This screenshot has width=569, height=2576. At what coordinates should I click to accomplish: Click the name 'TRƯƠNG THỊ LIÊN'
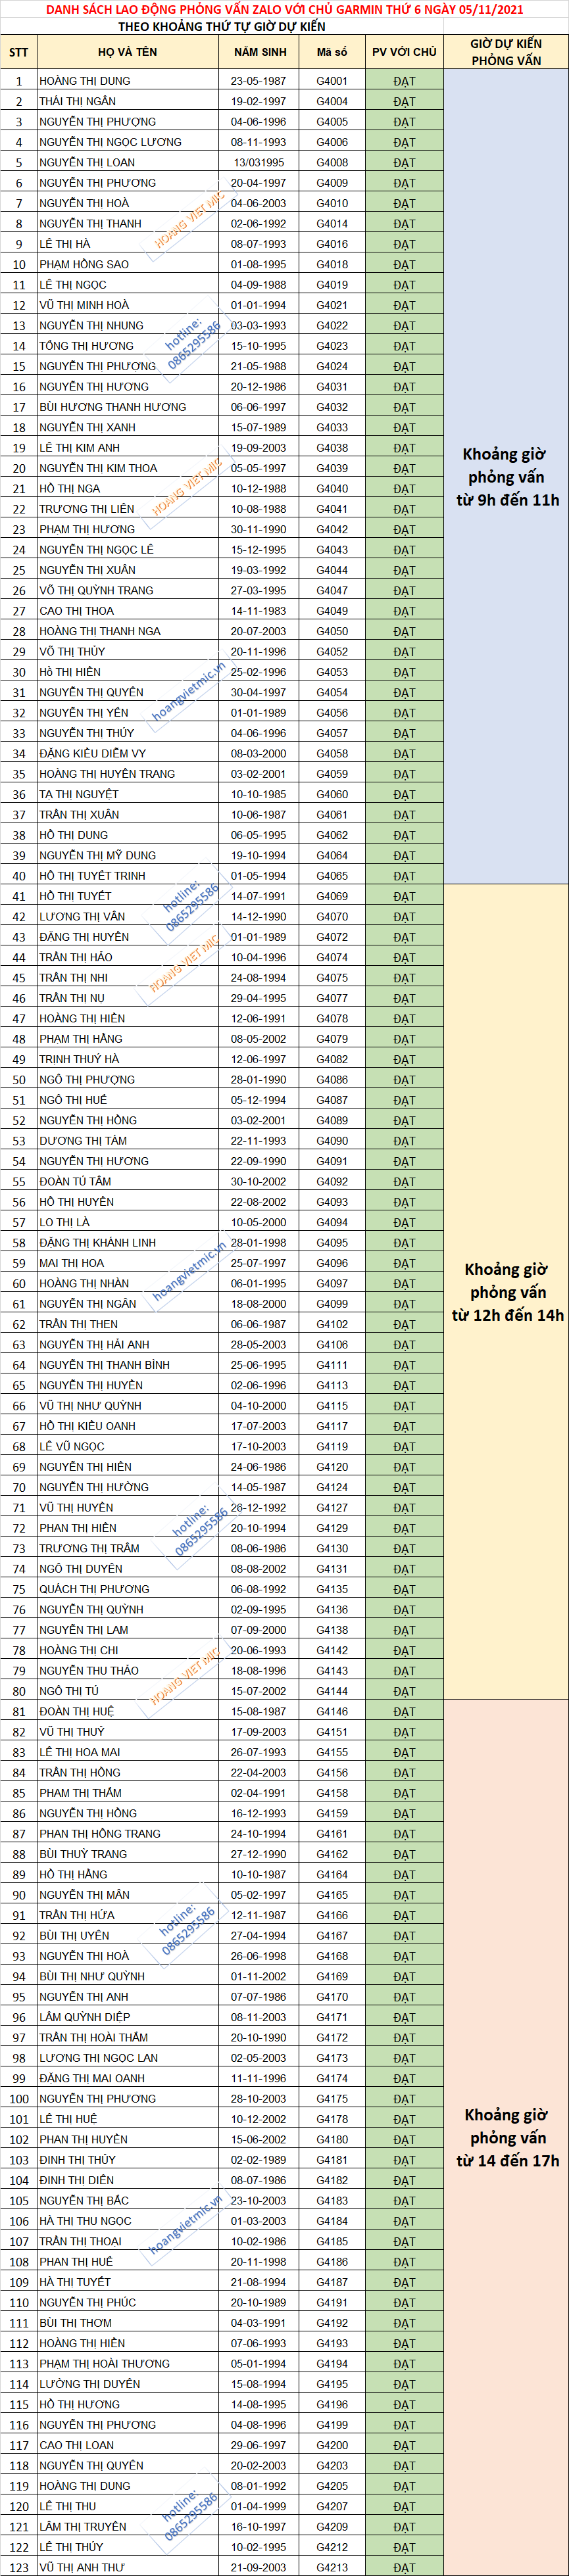87,509
